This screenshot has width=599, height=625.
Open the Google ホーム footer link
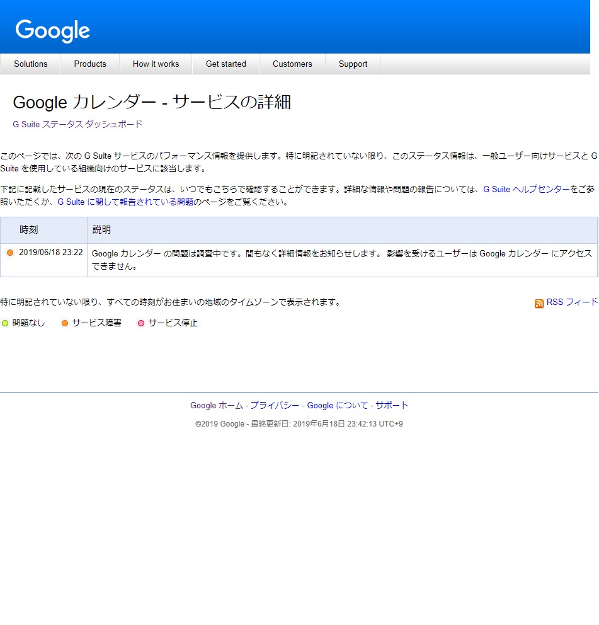point(216,405)
